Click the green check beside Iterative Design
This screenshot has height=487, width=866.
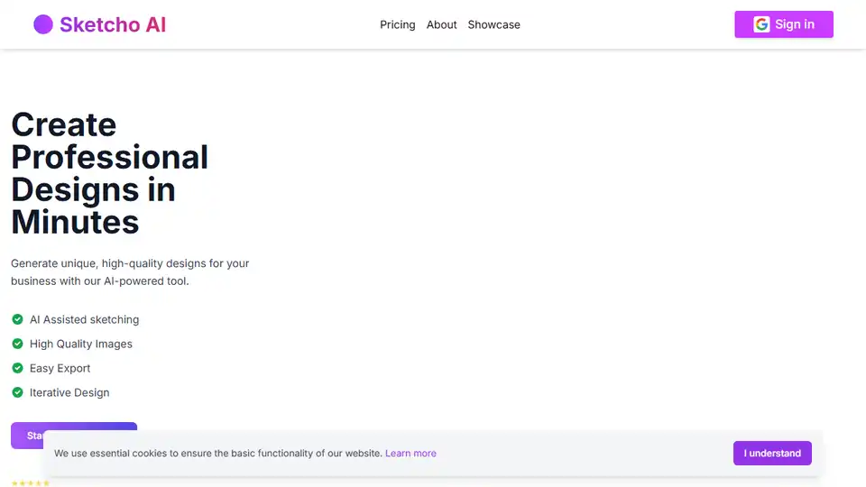17,392
